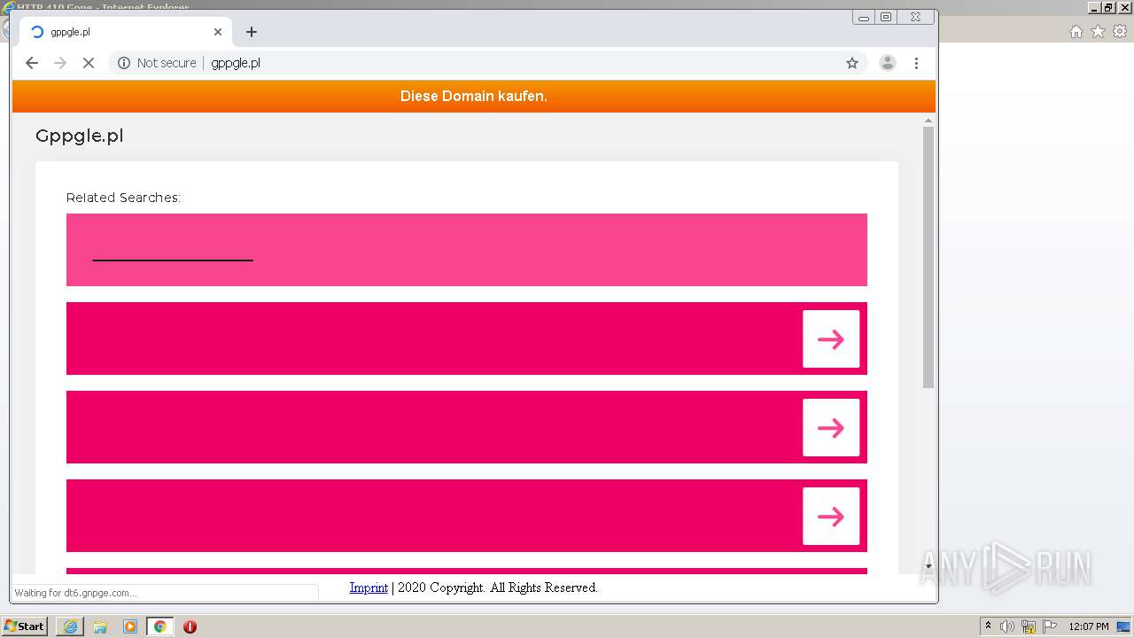Open a new tab with plus button
The height and width of the screenshot is (638, 1134).
coord(252,32)
